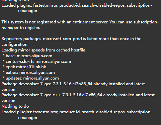Viewport: 161px width, 125px height.
Task: Click 'manager to register.' text
Action: 21,28
